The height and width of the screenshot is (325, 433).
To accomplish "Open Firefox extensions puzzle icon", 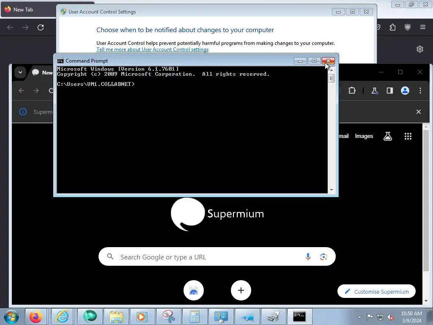I will point(392,27).
